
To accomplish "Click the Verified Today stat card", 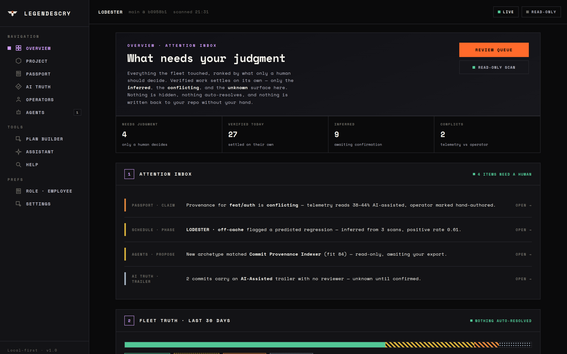I will 275,134.
